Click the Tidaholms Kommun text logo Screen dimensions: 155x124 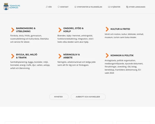(15, 7)
